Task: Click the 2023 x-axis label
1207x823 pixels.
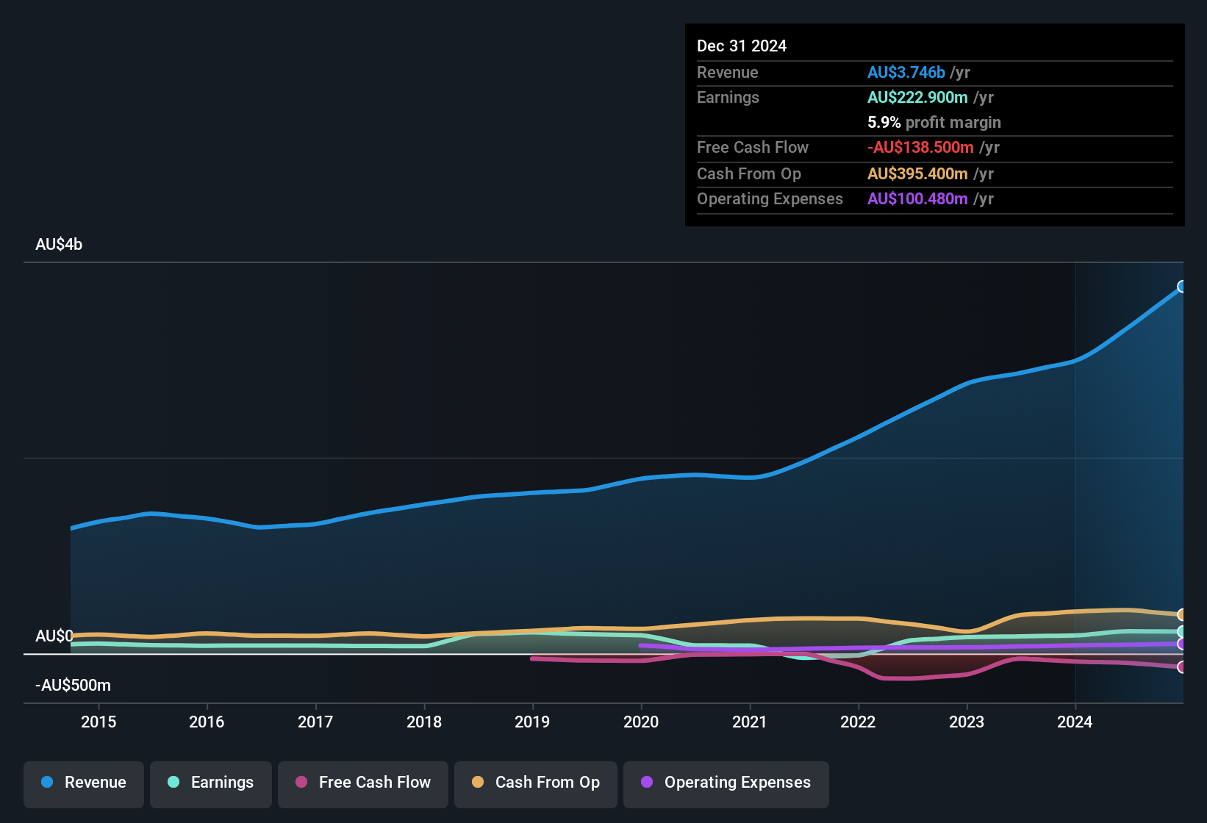Action: point(967,722)
